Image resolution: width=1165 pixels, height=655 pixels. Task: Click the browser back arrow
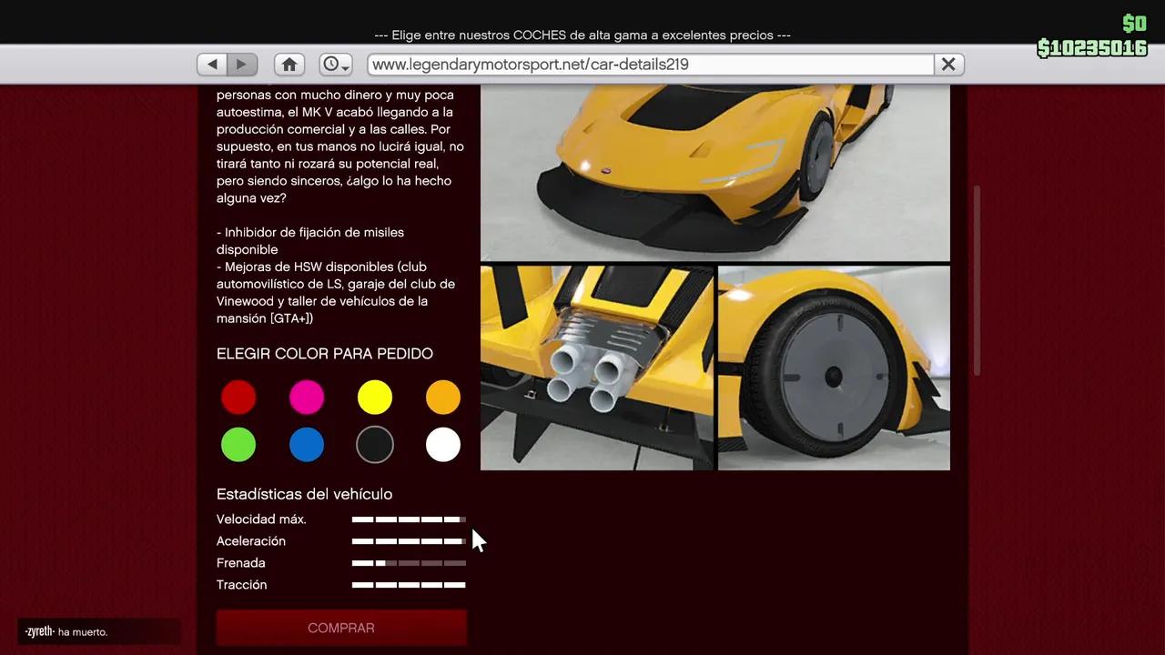click(x=212, y=64)
